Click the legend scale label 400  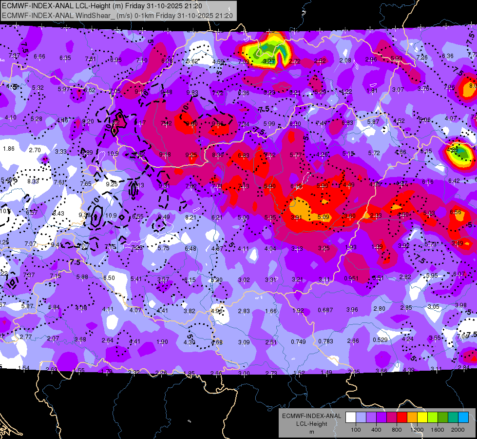coord(376,430)
